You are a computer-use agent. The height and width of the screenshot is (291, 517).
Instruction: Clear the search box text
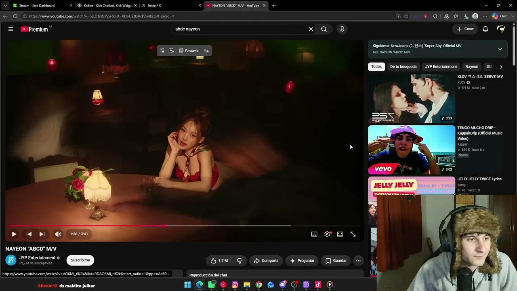(311, 29)
